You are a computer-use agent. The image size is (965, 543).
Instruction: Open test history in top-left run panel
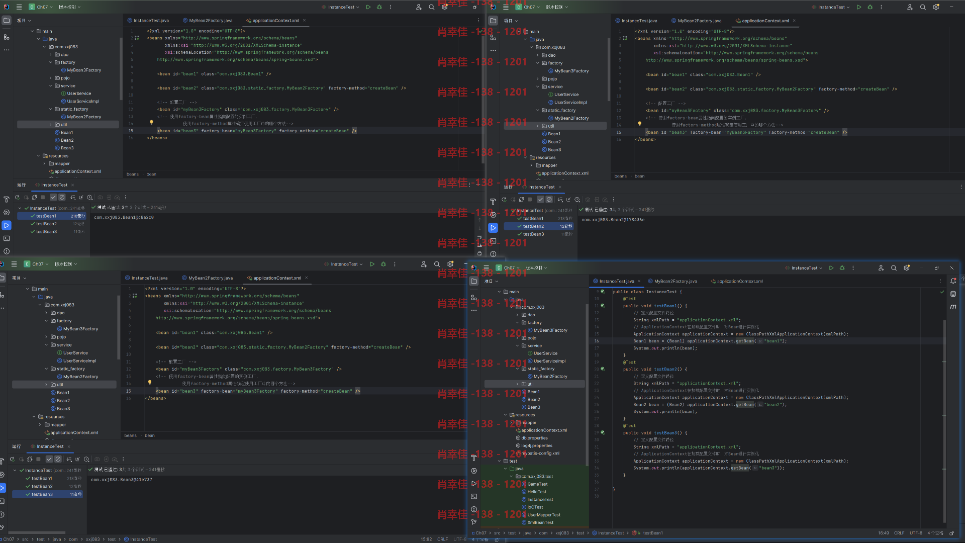[x=90, y=198]
